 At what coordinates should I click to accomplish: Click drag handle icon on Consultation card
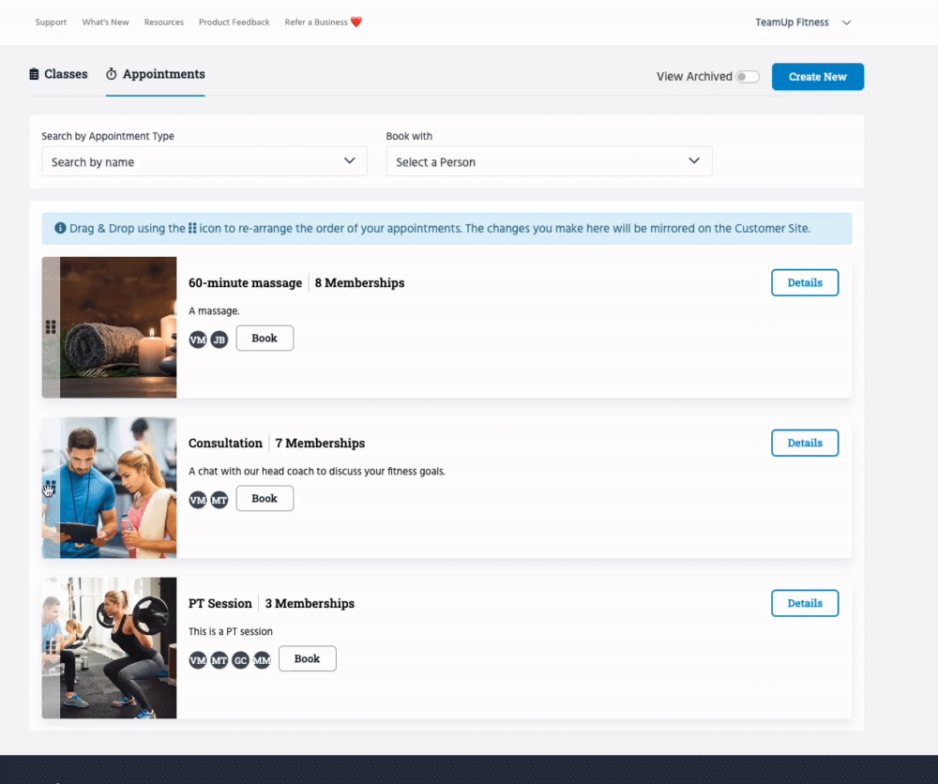[x=51, y=488]
